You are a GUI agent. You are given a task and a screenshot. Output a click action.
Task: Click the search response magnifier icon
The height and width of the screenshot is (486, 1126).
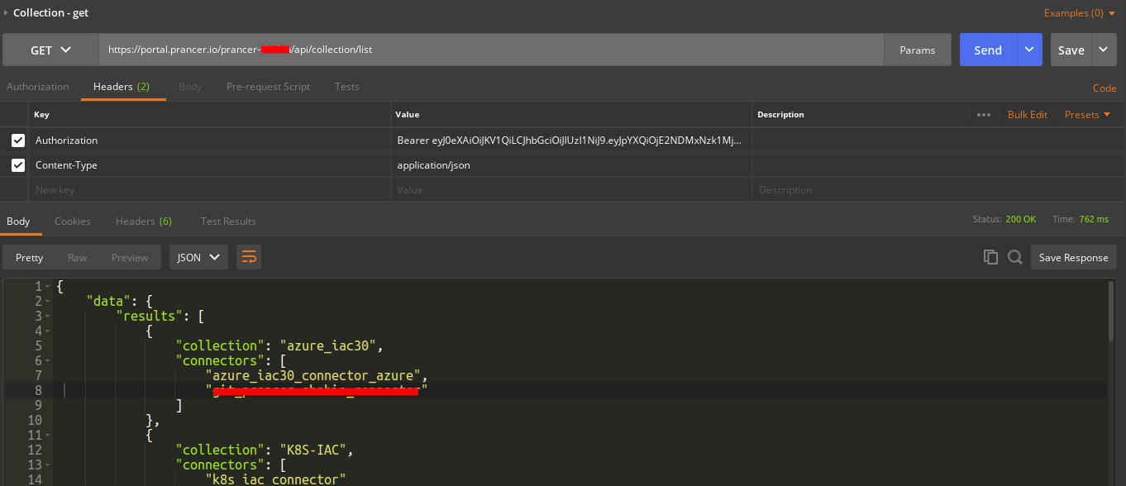click(1015, 258)
